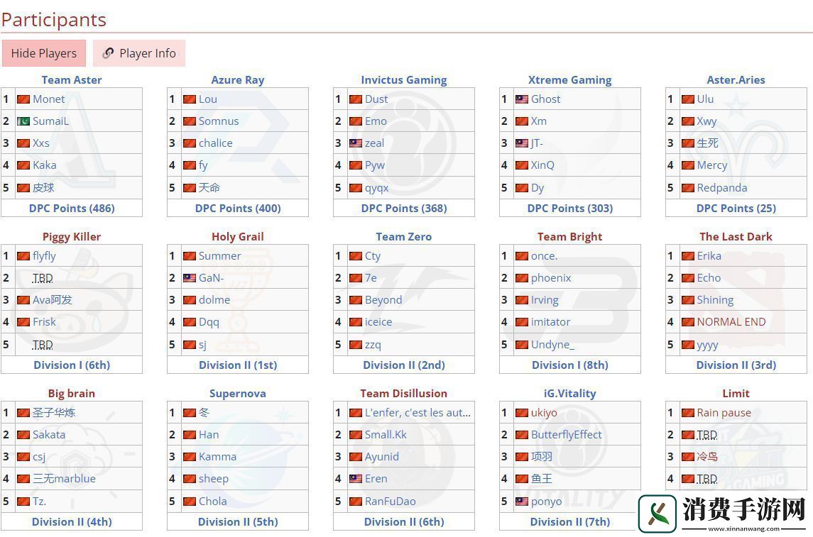Click the China flag next to flyfly
Image resolution: width=813 pixels, height=537 pixels.
coord(23,256)
